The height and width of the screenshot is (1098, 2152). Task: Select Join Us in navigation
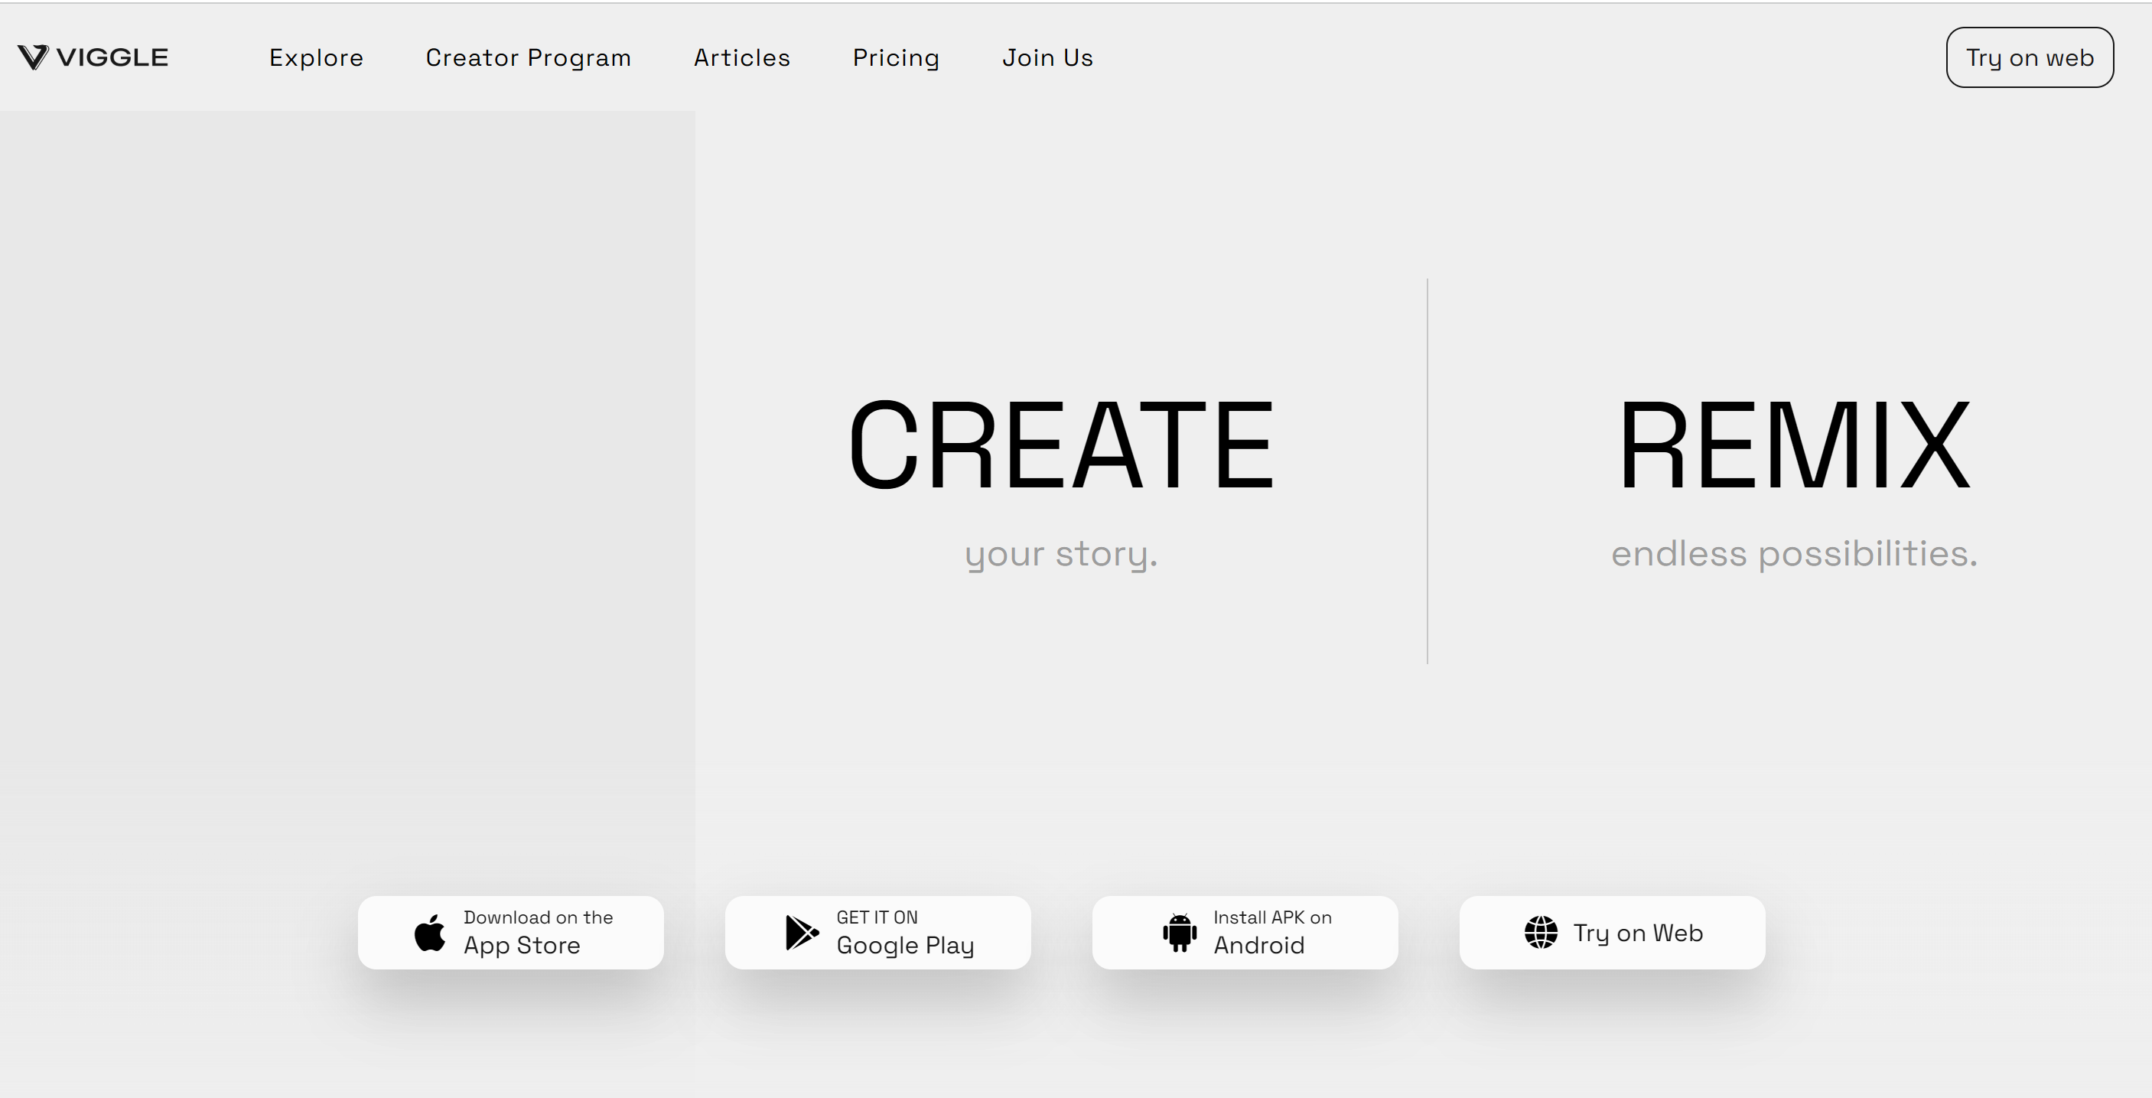(x=1047, y=57)
